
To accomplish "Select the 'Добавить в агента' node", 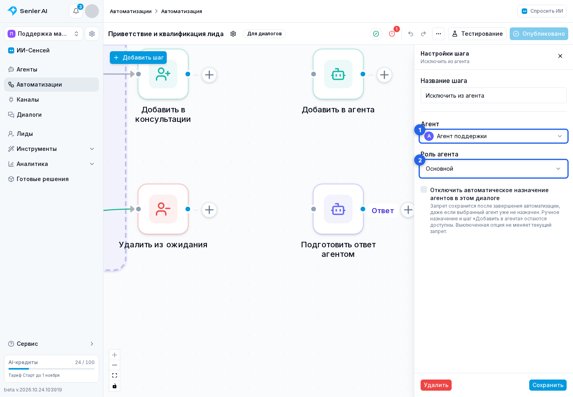I will (338, 74).
